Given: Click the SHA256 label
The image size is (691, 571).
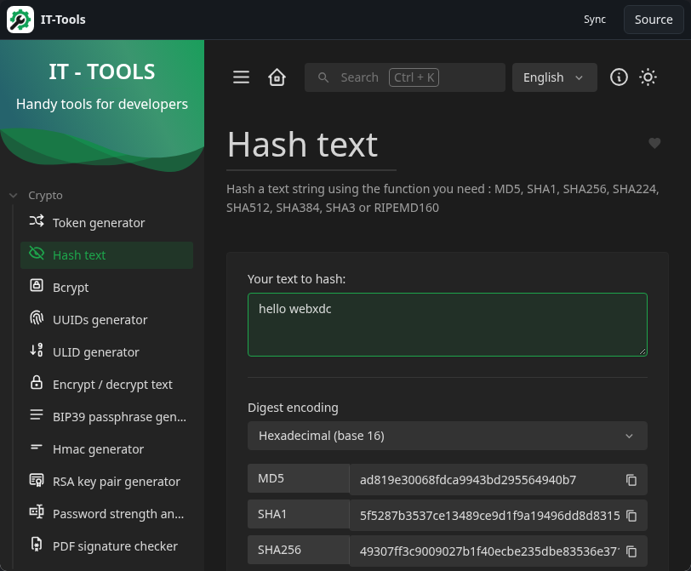Looking at the screenshot, I should pyautogui.click(x=299, y=550).
